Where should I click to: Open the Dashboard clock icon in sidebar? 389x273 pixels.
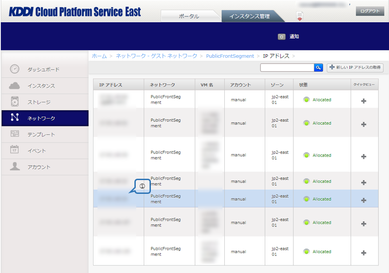click(15, 69)
